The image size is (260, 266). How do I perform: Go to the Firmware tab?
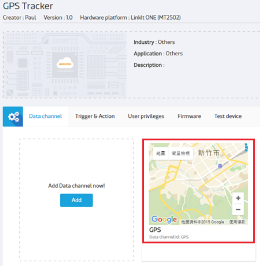[x=189, y=116]
